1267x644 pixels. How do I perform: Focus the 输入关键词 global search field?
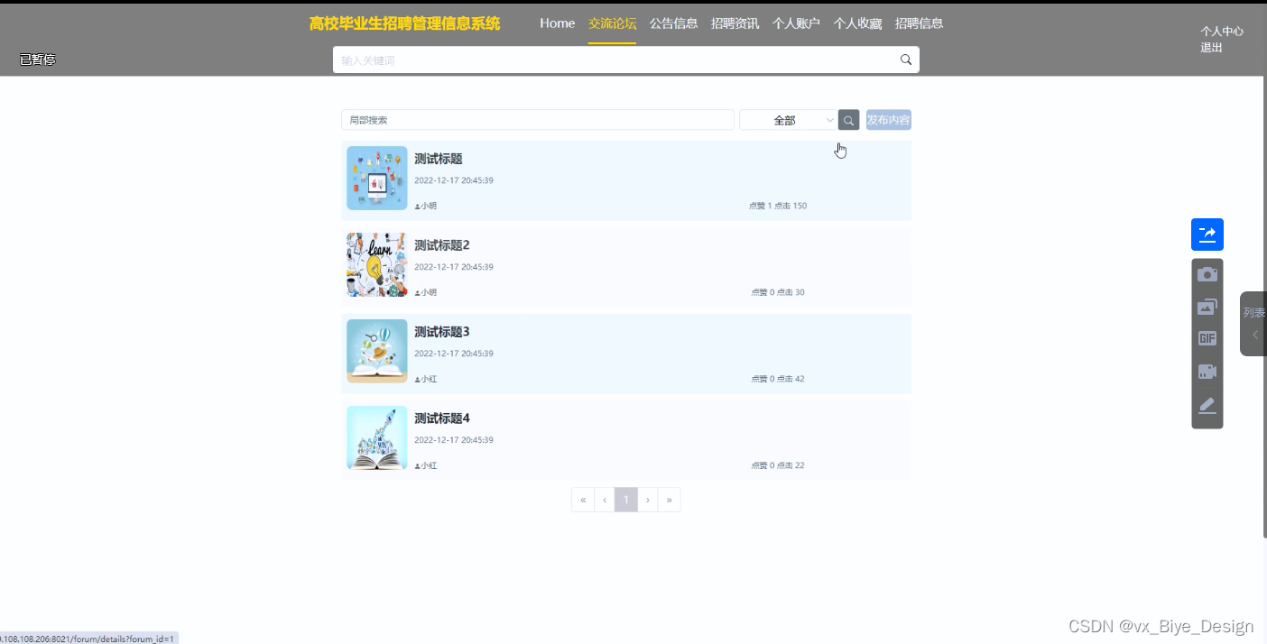click(x=616, y=60)
